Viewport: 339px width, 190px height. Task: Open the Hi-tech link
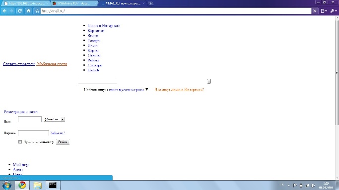click(x=93, y=70)
